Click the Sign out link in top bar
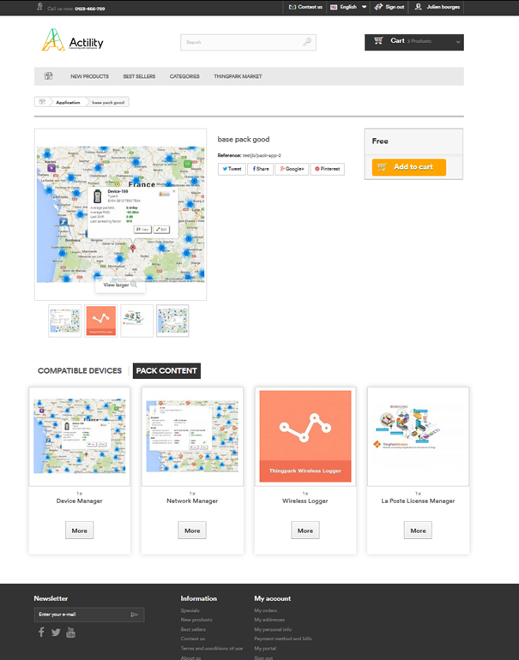The width and height of the screenshot is (519, 660). click(x=395, y=7)
